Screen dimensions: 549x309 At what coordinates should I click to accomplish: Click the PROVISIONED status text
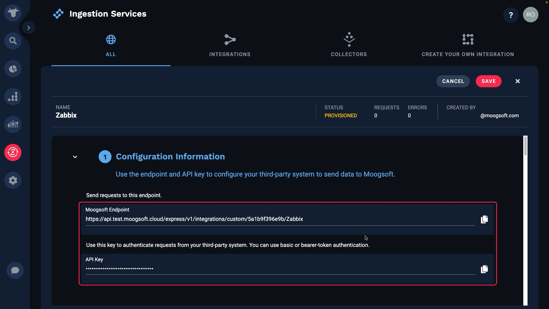(341, 116)
